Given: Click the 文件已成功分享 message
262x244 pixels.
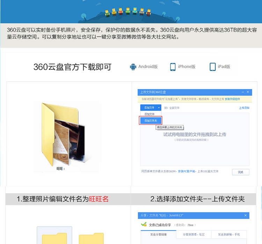Looking at the screenshot, I should [160, 225].
